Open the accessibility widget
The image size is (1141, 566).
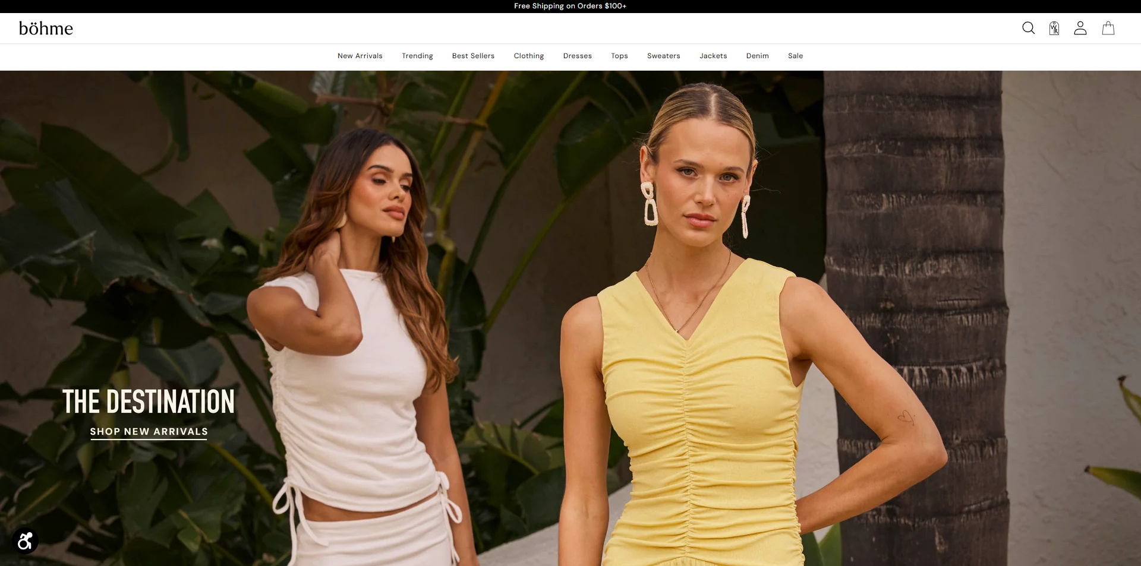tap(24, 541)
